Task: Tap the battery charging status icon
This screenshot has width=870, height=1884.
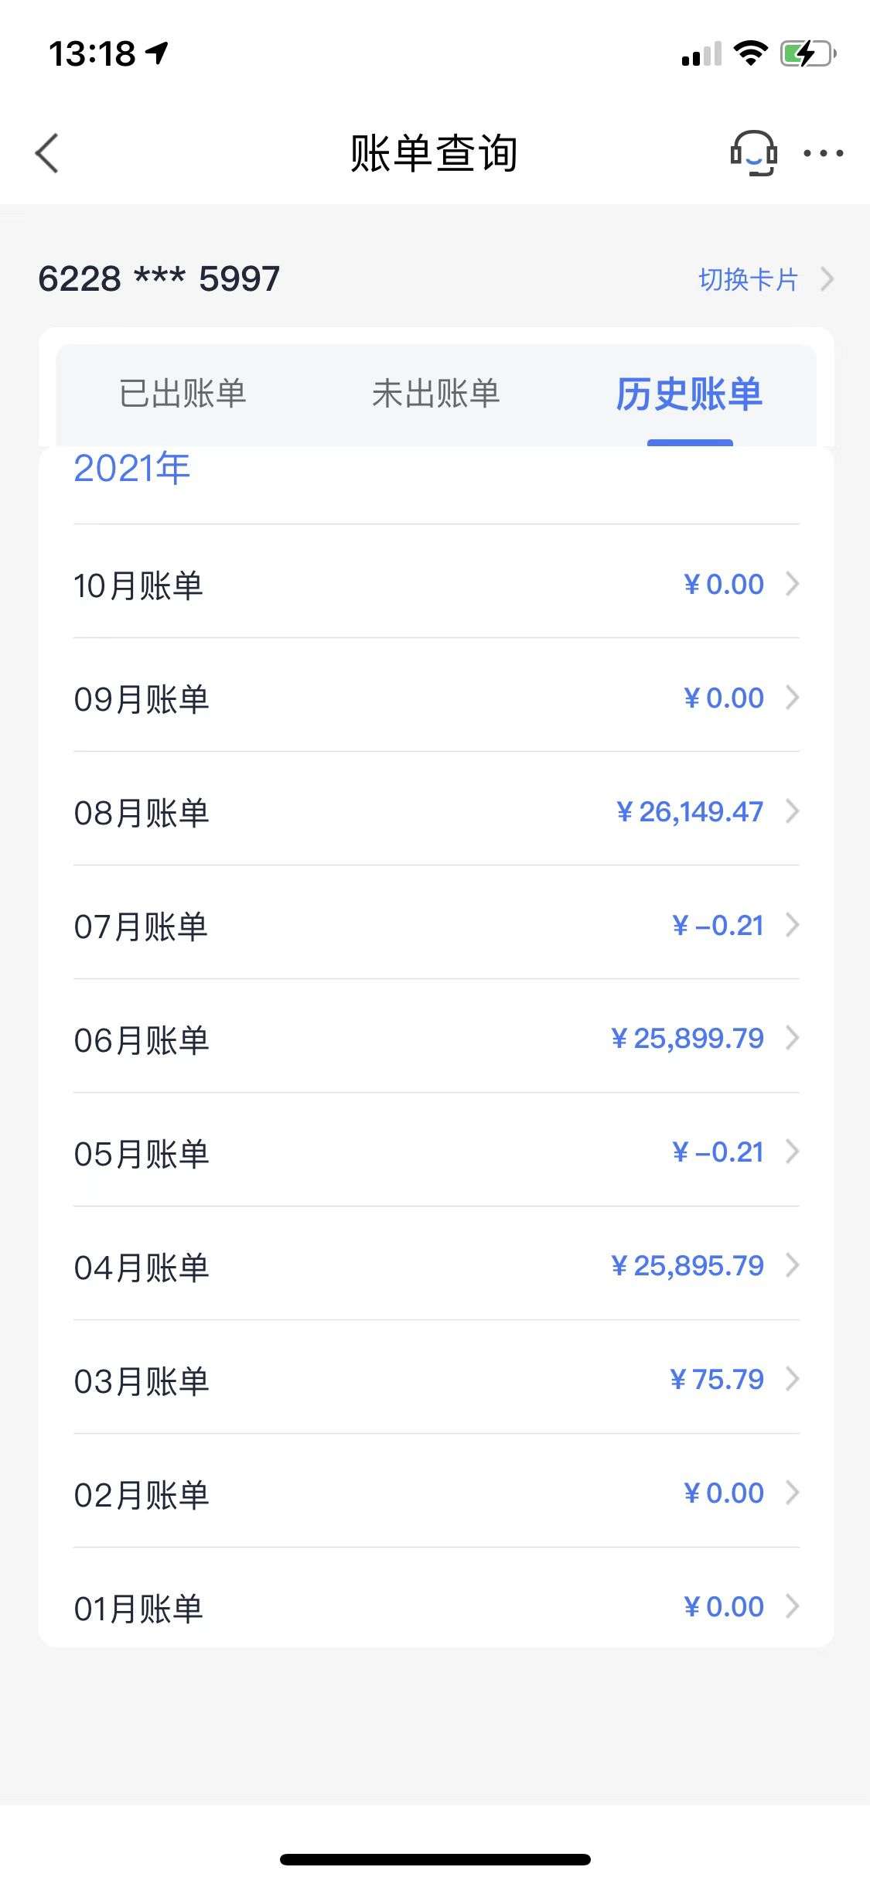Action: pyautogui.click(x=808, y=54)
